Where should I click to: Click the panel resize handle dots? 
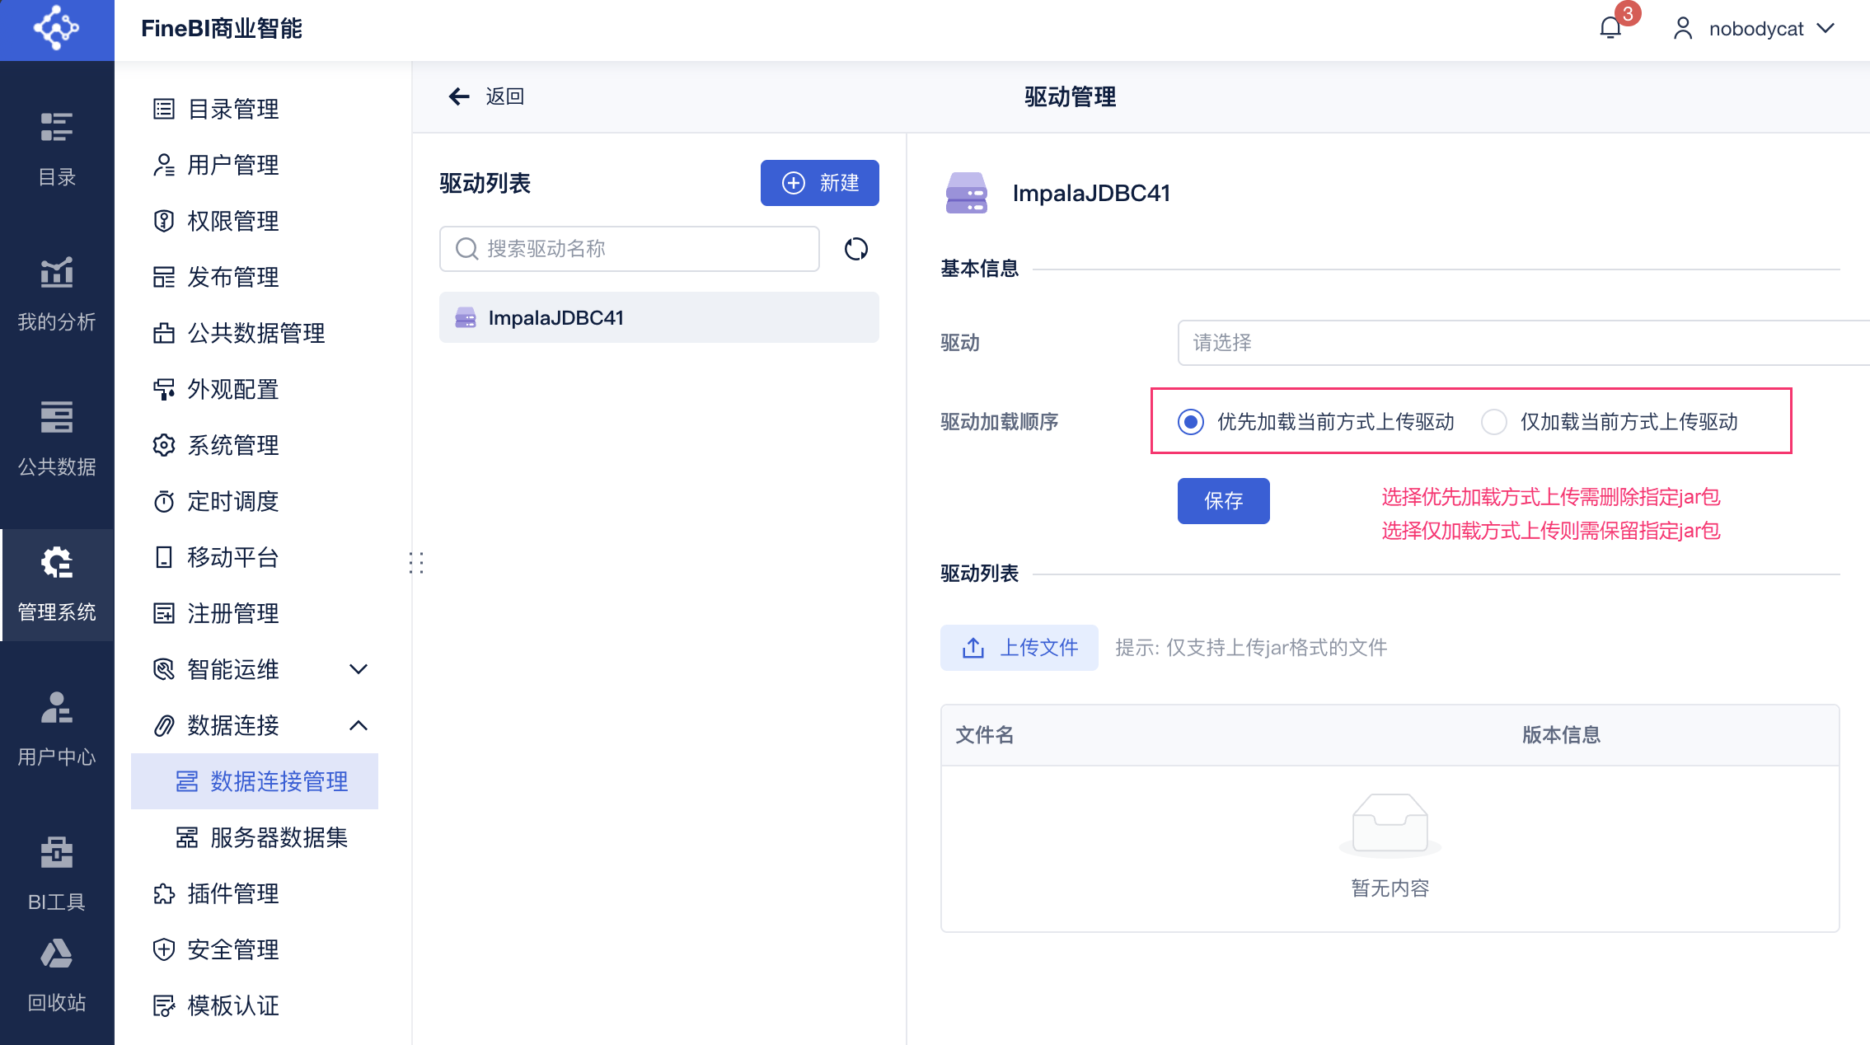(x=416, y=563)
